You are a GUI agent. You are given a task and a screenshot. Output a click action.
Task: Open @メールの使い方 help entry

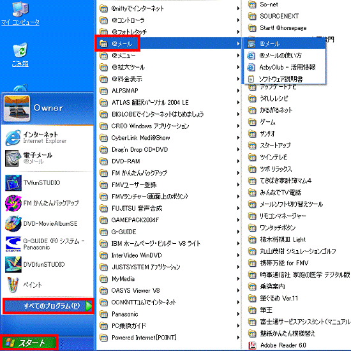[x=284, y=56]
